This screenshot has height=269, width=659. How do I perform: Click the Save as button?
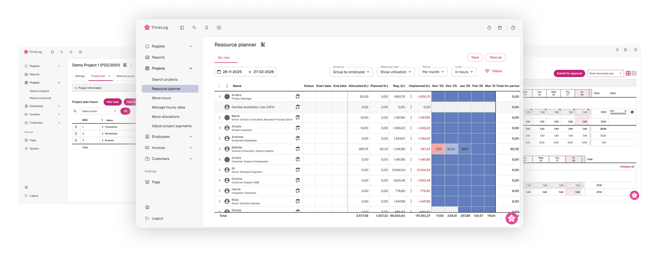coord(495,57)
